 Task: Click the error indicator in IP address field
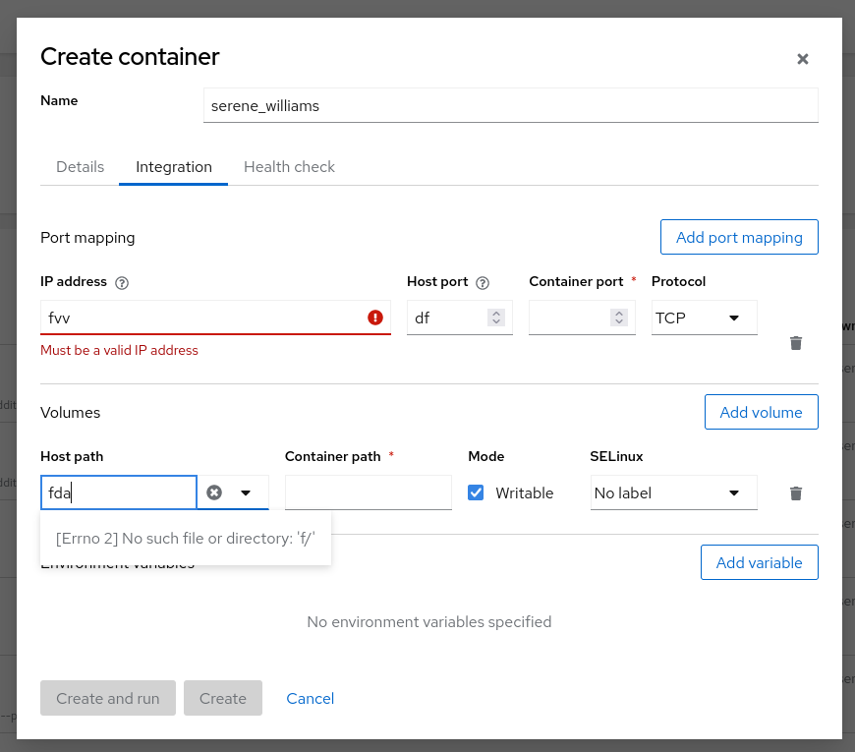374,318
